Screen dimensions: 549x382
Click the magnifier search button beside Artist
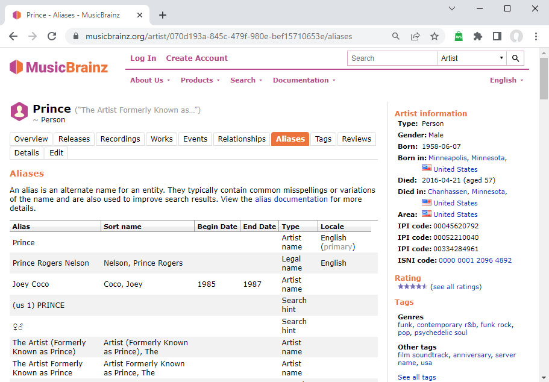click(x=515, y=58)
